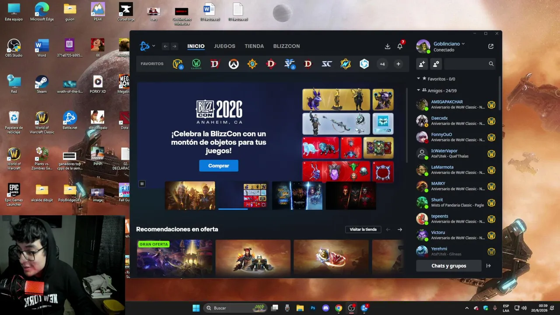560x315 pixels.
Task: Select the BlizzCon items carousel thumbnail
Action: [243, 196]
